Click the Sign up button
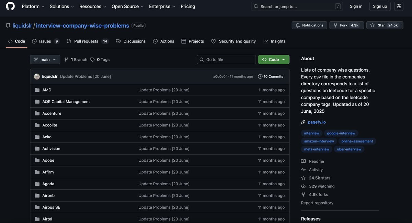The image size is (412, 223). pos(380,6)
